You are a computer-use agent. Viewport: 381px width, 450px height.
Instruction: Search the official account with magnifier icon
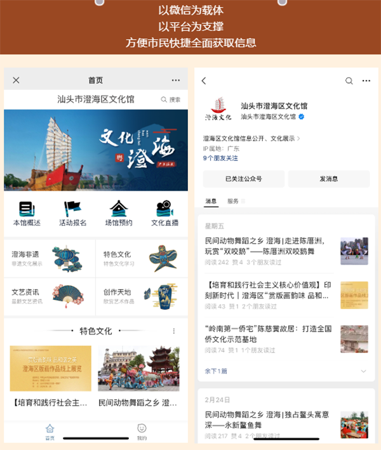(349, 81)
